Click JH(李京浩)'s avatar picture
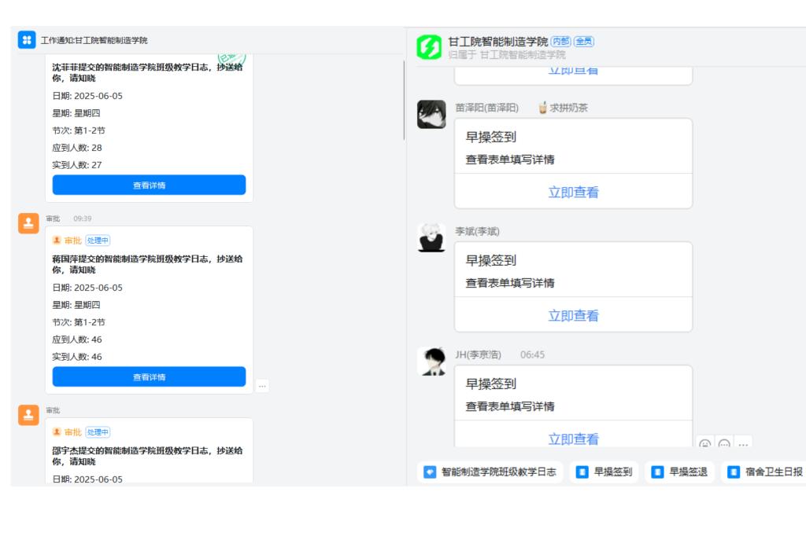Viewport: 806px width, 536px height. click(x=431, y=362)
